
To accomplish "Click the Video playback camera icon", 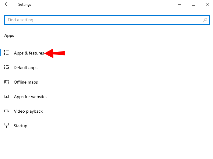I will pos(7,111).
